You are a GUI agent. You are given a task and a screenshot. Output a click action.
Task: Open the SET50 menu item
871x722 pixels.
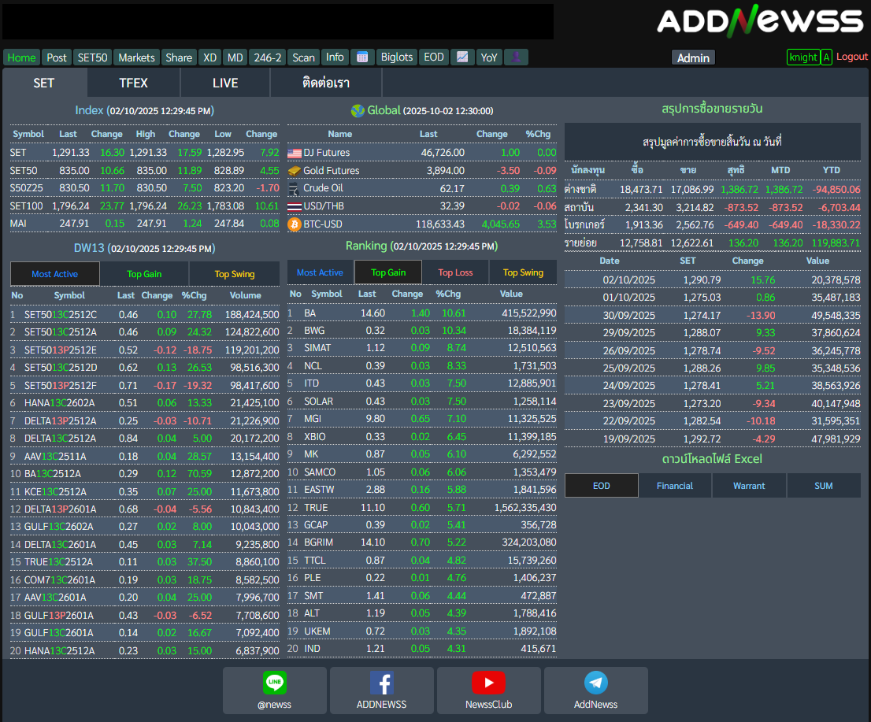click(93, 57)
